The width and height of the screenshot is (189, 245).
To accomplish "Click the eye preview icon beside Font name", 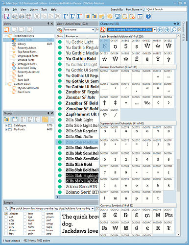I will click(x=60, y=30).
